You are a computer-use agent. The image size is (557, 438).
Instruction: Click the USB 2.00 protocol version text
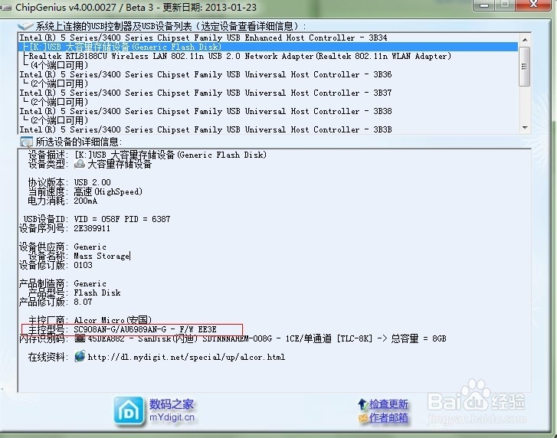point(93,182)
